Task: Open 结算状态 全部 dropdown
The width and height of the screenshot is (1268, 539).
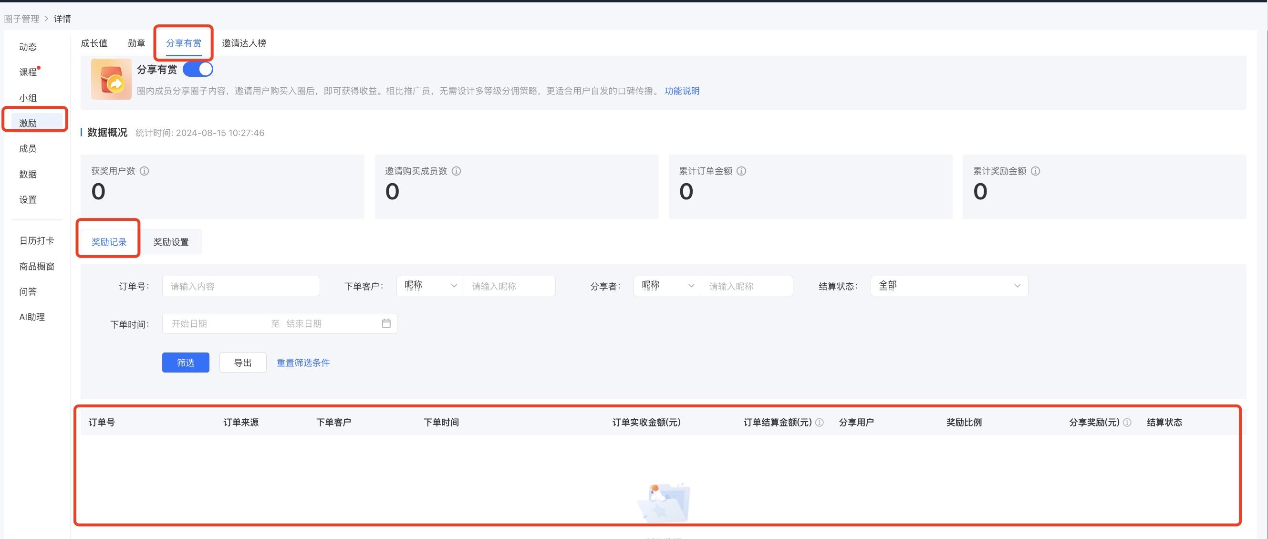Action: pyautogui.click(x=948, y=286)
